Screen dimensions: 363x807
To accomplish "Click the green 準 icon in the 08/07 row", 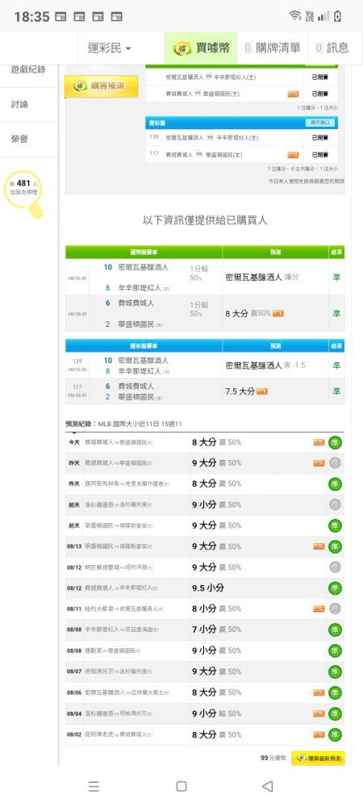I will (336, 671).
